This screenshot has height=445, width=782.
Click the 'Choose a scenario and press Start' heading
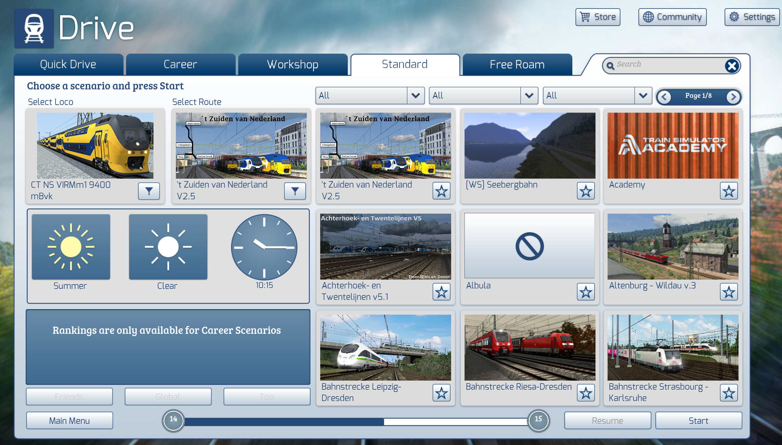[105, 86]
